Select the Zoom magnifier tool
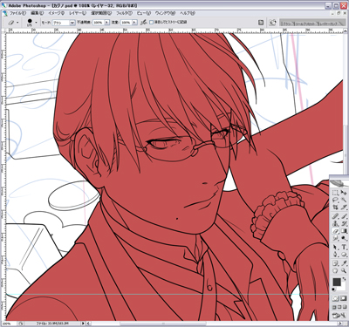Viewport: 349px width, 327px height. (344, 271)
